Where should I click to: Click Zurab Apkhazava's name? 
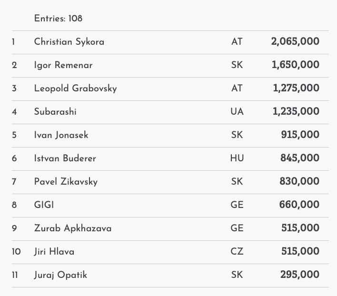click(73, 228)
